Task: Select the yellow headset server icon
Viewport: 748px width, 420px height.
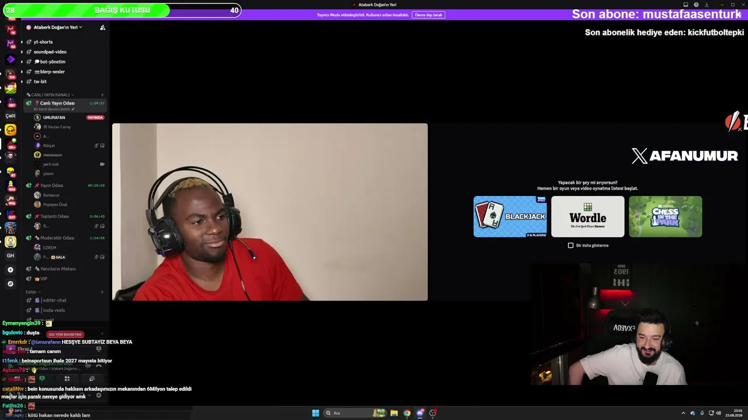Action: click(x=10, y=130)
